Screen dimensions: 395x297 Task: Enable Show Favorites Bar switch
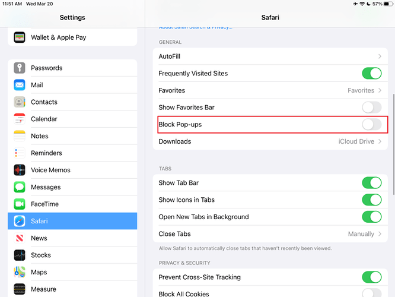point(371,108)
